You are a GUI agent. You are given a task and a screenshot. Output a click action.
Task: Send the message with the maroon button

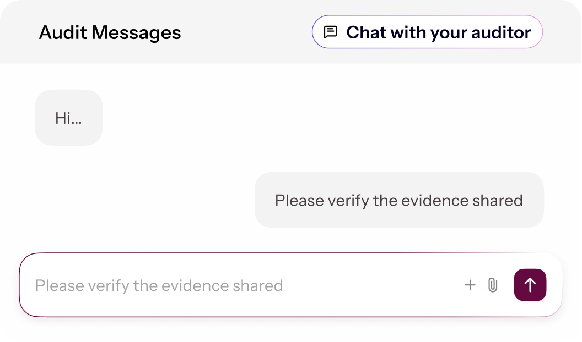click(x=530, y=285)
